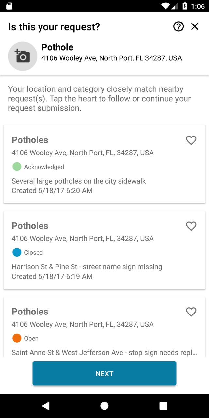Tap the Android home circle button
Screen dimensions: 209x418
click(x=104, y=406)
